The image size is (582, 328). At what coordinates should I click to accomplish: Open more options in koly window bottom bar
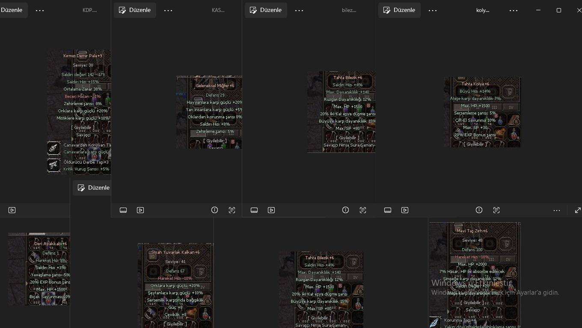click(x=557, y=210)
